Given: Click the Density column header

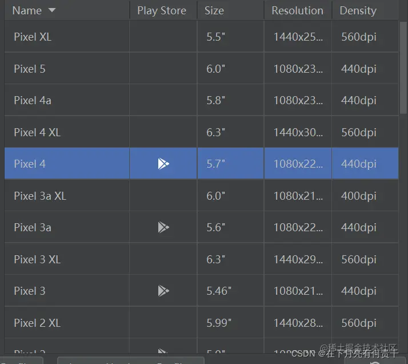Looking at the screenshot, I should pos(365,10).
